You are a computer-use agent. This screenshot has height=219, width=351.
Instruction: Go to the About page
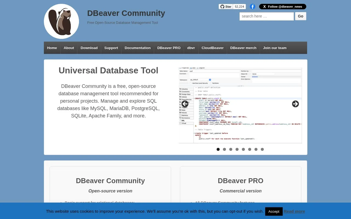point(69,48)
